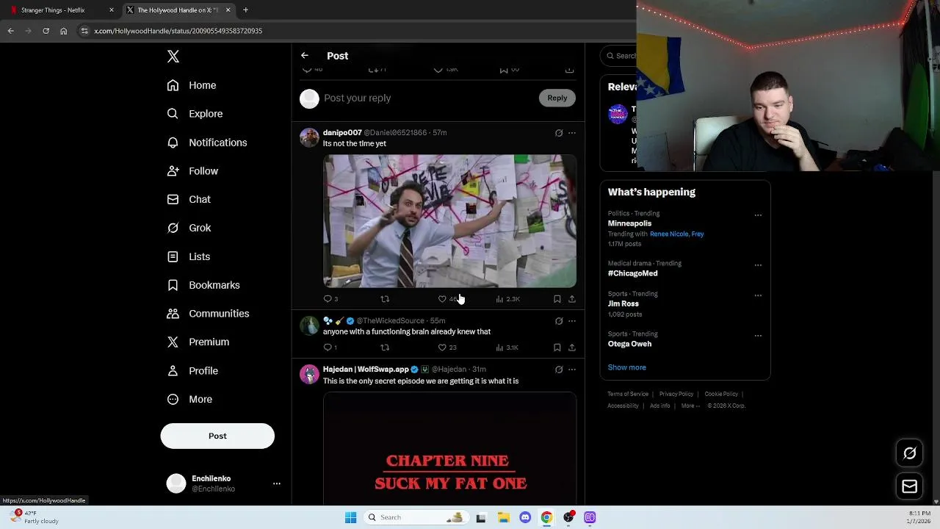Open Jim Ross trending topic
The width and height of the screenshot is (940, 529).
pos(623,303)
